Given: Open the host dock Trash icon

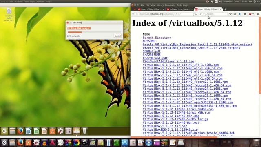Looking at the screenshot, I should point(257,143).
